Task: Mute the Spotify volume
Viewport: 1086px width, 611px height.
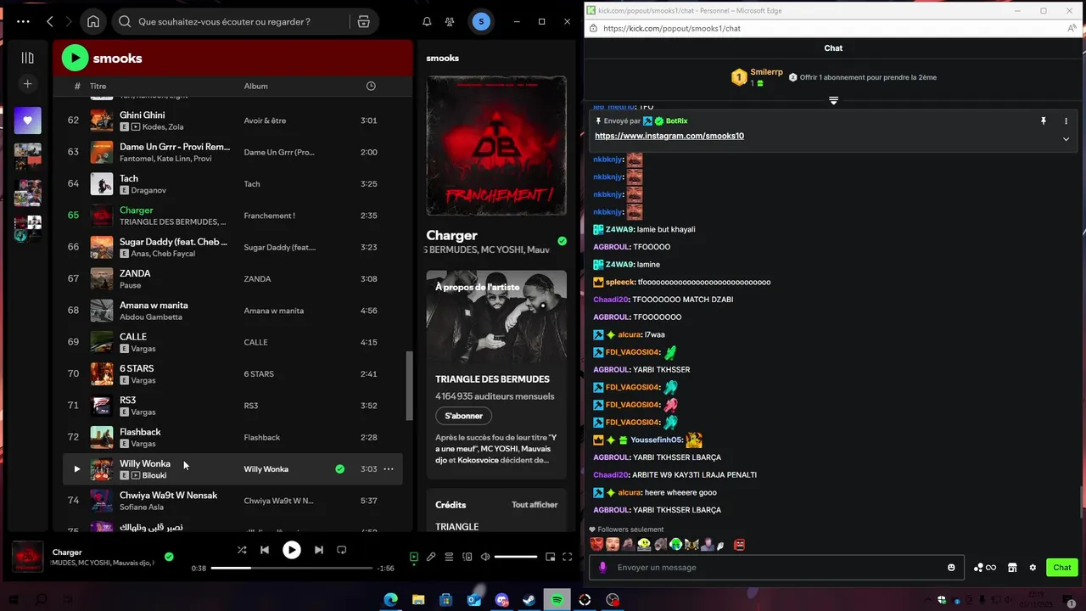Action: 485,557
